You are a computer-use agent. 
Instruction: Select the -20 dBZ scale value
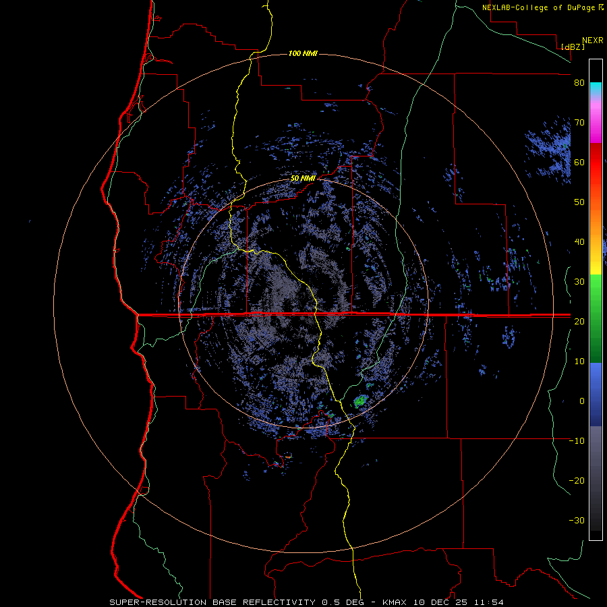[577, 480]
